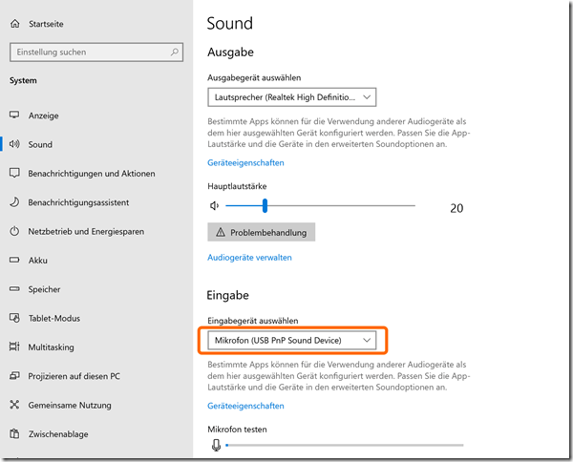Select Speicher in the sidebar
The image size is (573, 462).
tap(44, 289)
